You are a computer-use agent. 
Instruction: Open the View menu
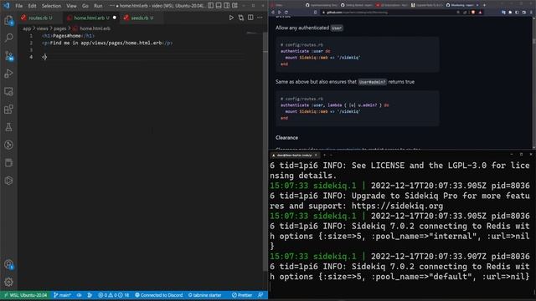click(x=71, y=6)
